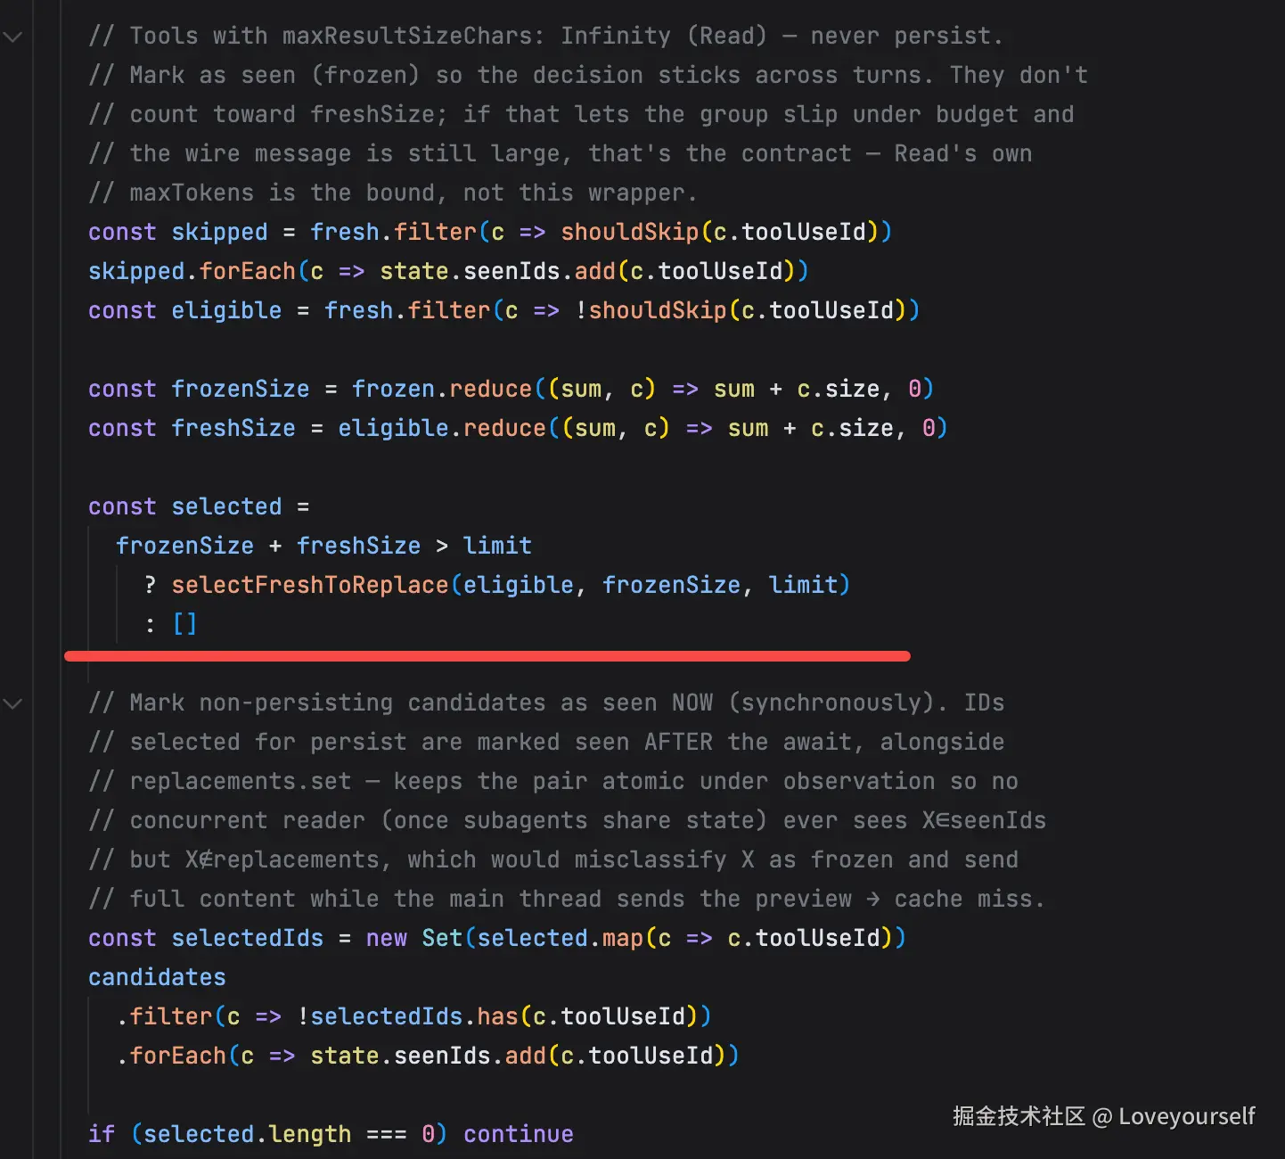Click the candidates identifier line
The image size is (1285, 1159).
pyautogui.click(x=157, y=978)
